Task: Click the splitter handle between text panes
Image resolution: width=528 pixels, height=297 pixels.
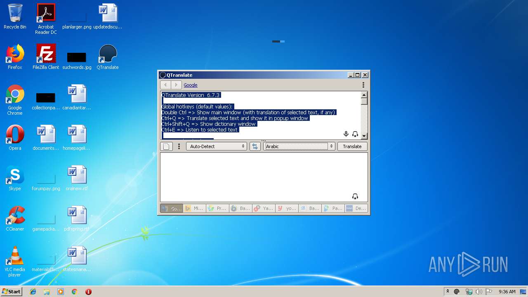Action: pyautogui.click(x=264, y=141)
